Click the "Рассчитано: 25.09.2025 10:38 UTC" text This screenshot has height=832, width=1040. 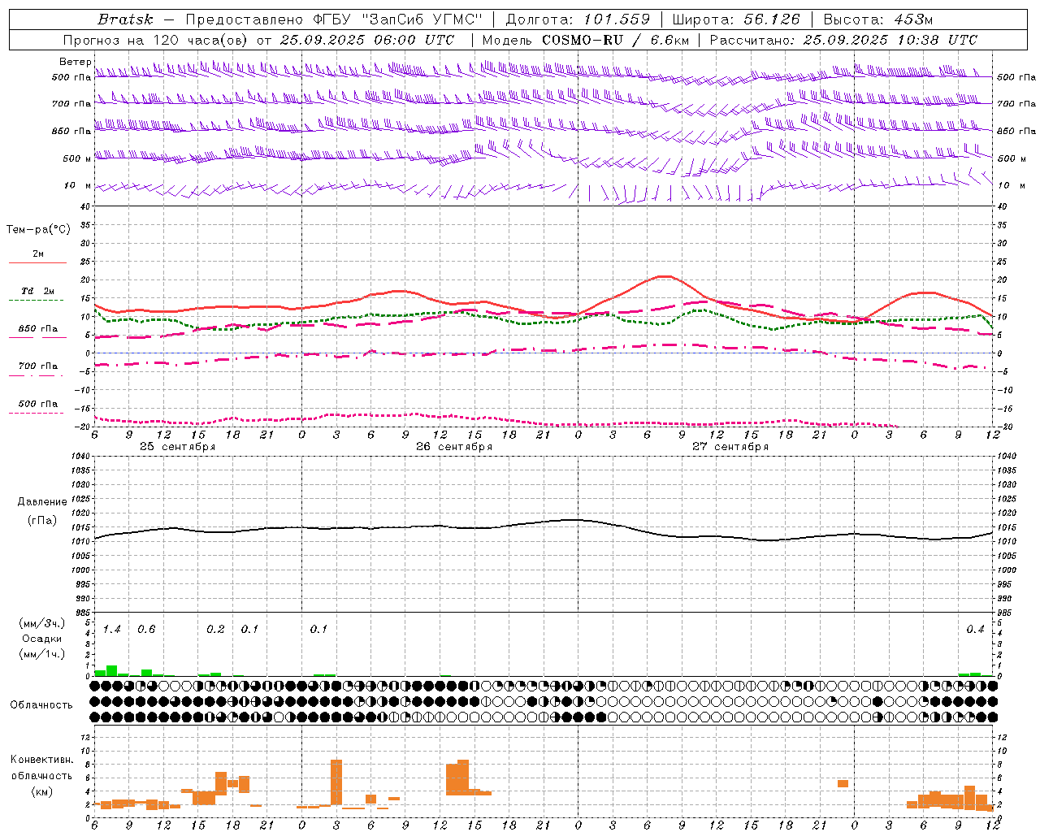(x=843, y=40)
